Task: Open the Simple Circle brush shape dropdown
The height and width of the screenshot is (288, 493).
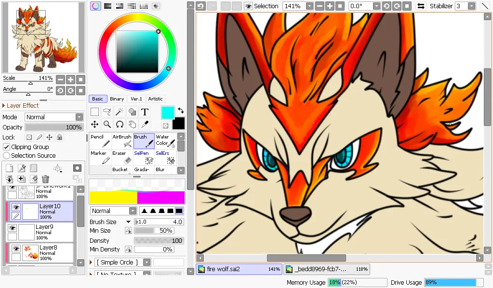Action: [x=147, y=262]
